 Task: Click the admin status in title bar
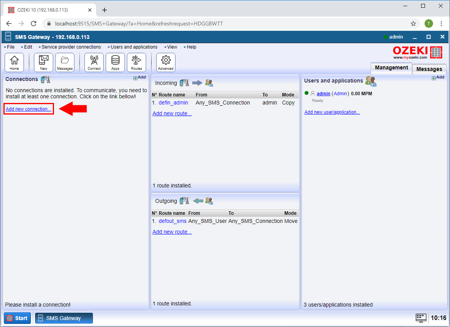click(x=393, y=37)
